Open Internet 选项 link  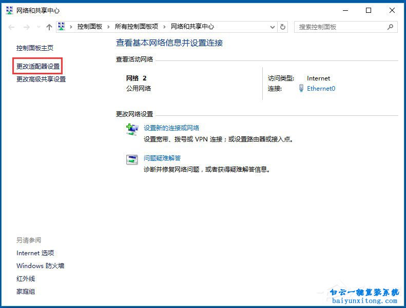35,253
